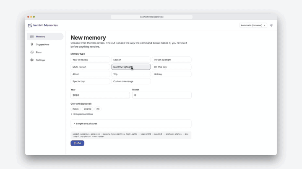The image size is (302, 169).
Task: Click the Immich Memories title link
Action: pyautogui.click(x=45, y=25)
